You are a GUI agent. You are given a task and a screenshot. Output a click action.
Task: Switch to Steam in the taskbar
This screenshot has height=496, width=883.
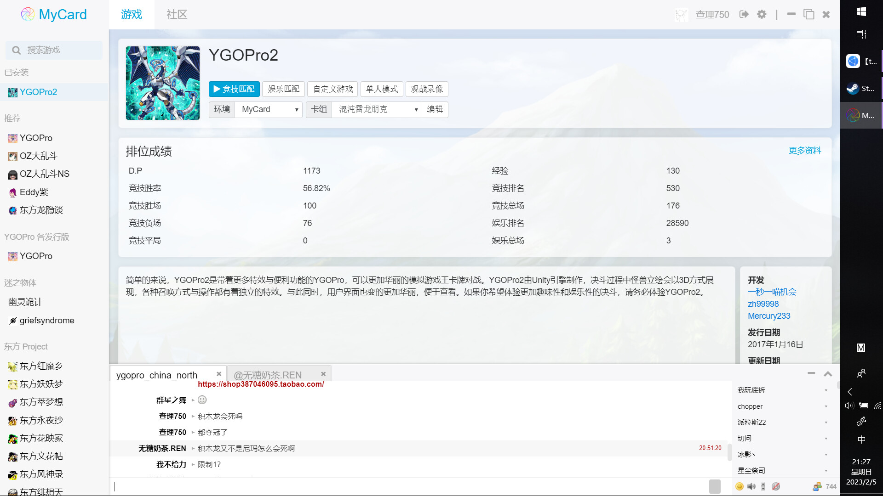click(x=861, y=88)
